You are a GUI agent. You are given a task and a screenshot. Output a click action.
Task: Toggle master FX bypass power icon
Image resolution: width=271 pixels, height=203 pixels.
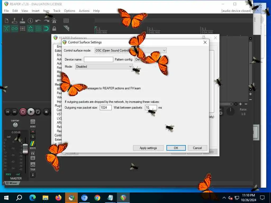point(33,158)
